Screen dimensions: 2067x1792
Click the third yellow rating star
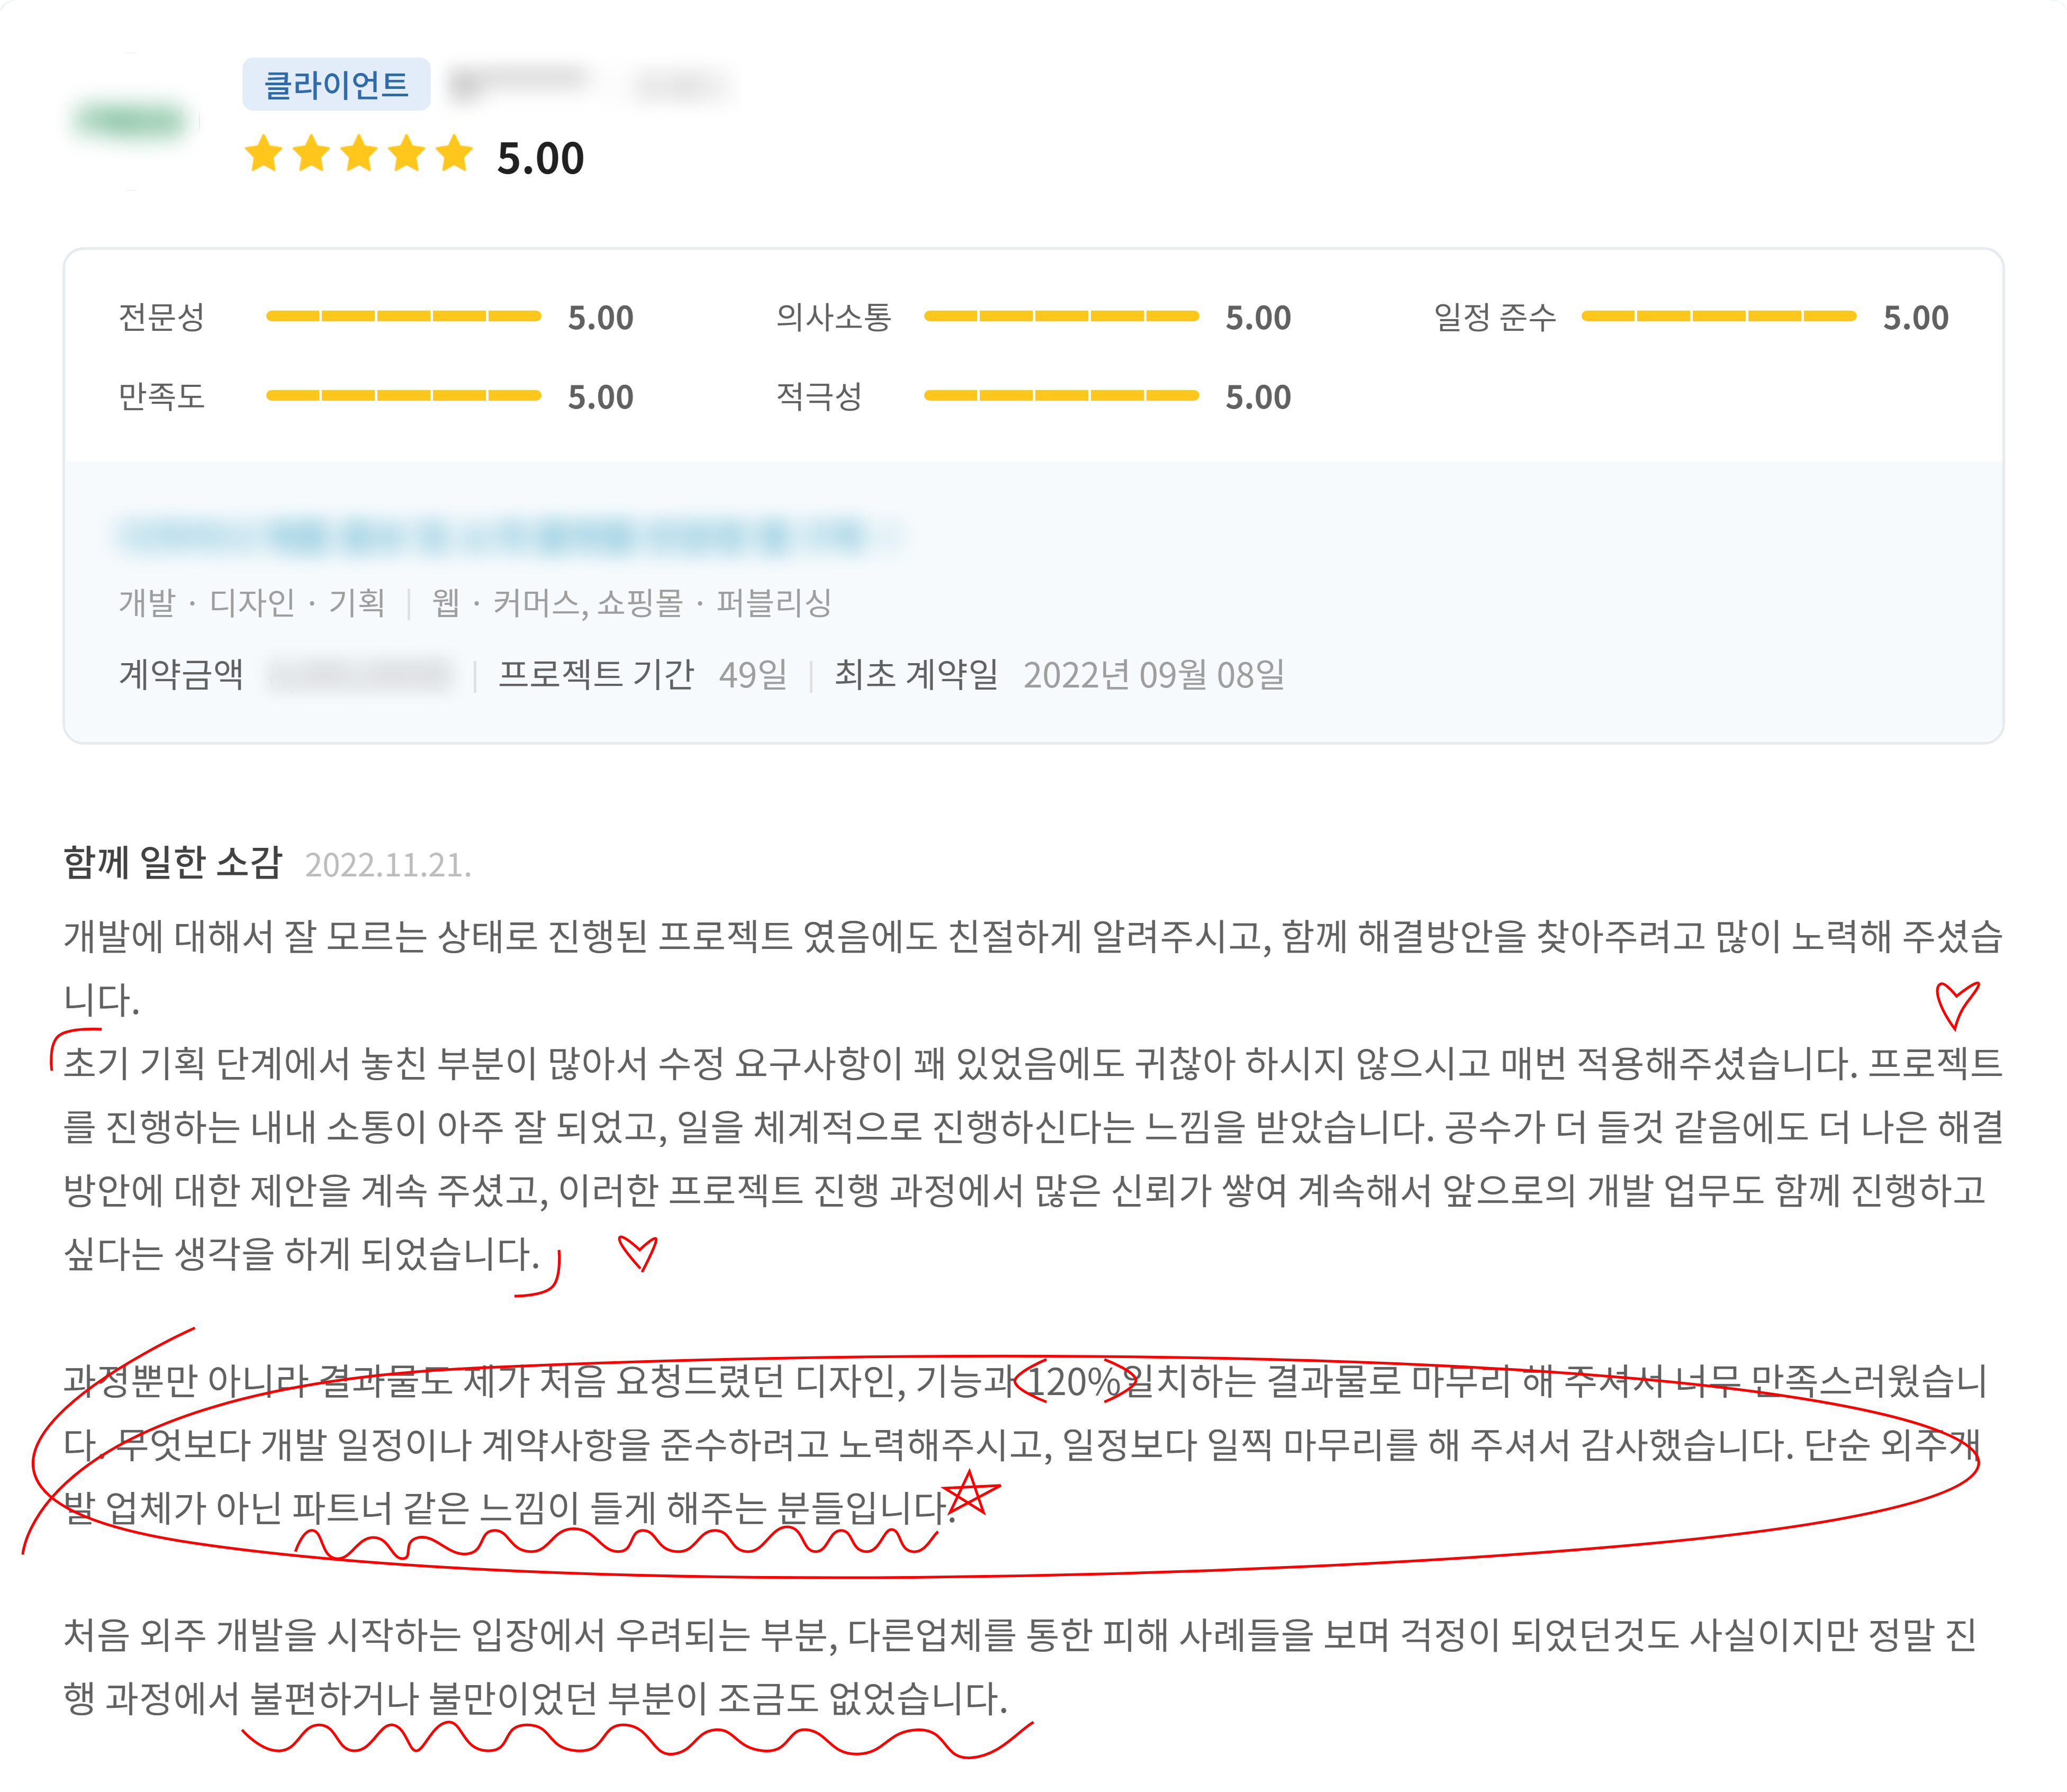click(359, 154)
